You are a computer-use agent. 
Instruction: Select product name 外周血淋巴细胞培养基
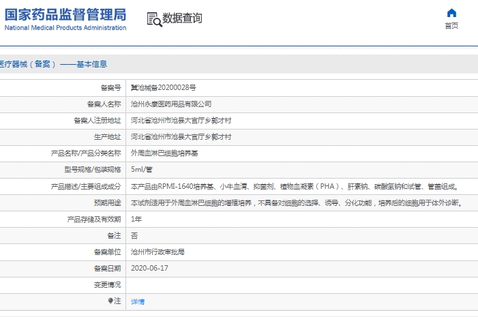164,153
